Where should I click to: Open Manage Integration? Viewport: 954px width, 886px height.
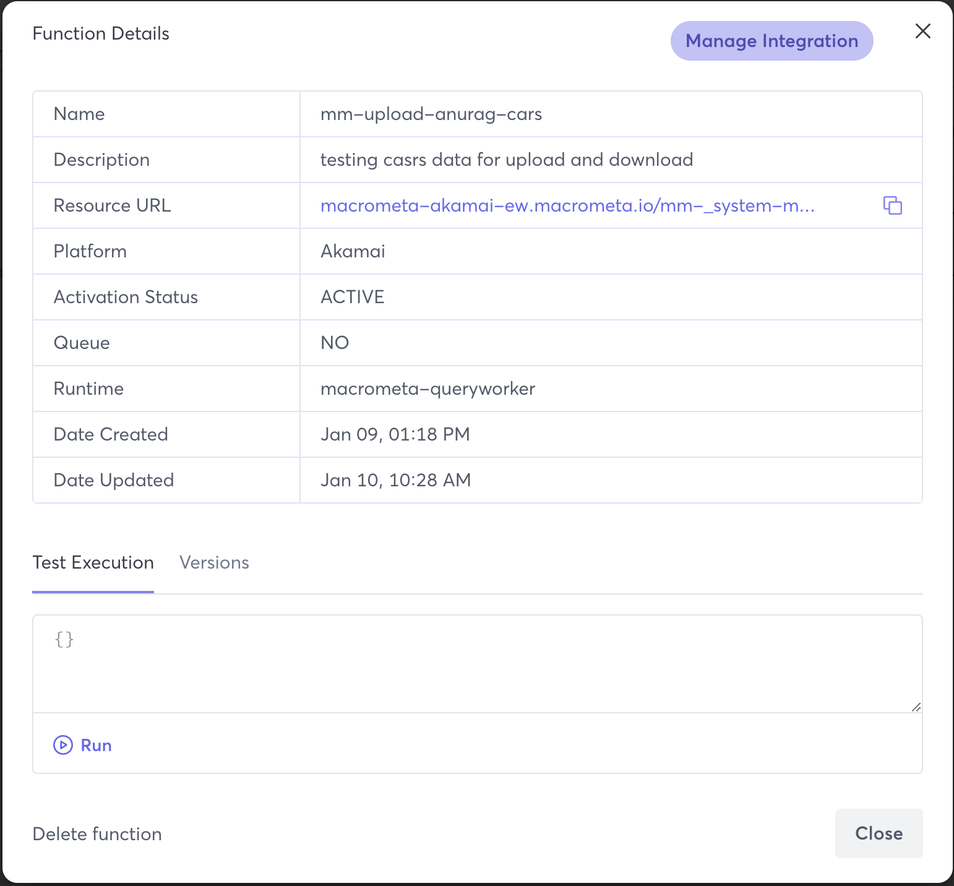pos(771,41)
